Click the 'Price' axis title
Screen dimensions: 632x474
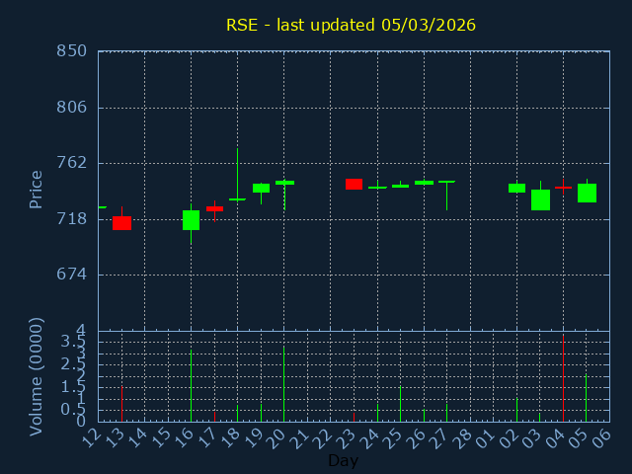click(x=37, y=189)
